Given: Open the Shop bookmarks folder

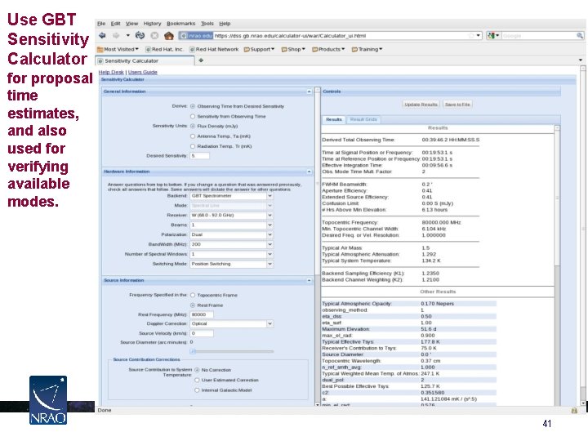Looking at the screenshot, I should [x=293, y=49].
